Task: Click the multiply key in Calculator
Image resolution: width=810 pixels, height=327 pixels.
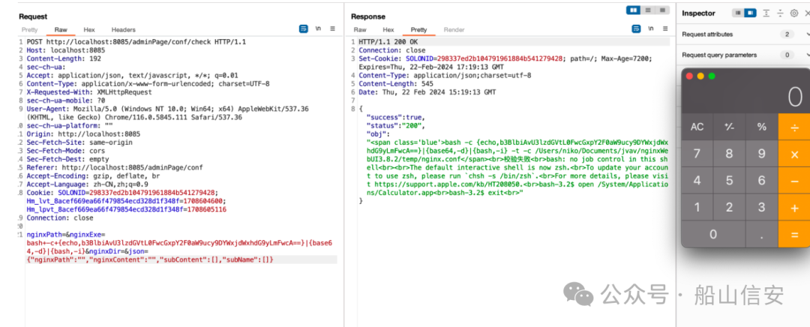Action: click(794, 154)
